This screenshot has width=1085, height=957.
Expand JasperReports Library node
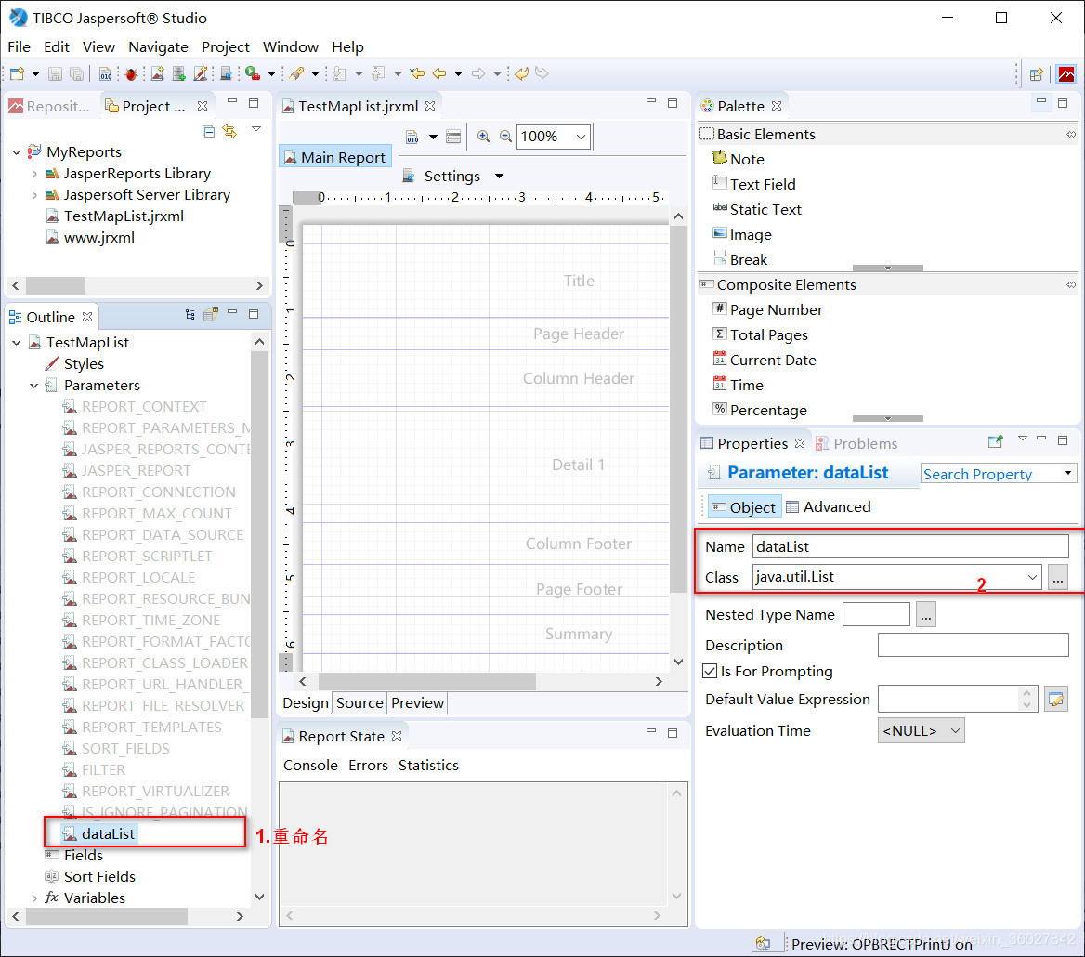[x=33, y=174]
